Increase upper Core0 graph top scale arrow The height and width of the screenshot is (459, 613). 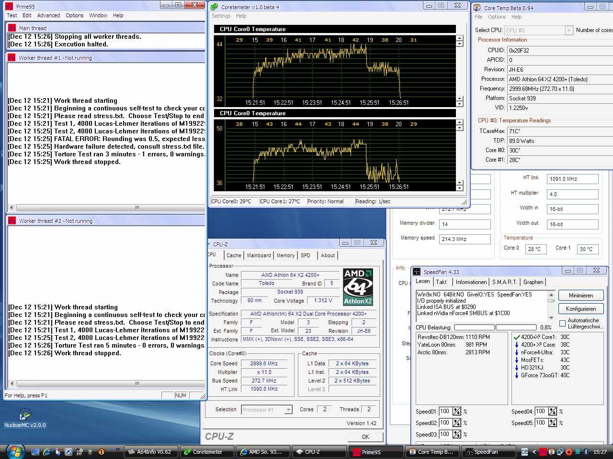pos(460,38)
